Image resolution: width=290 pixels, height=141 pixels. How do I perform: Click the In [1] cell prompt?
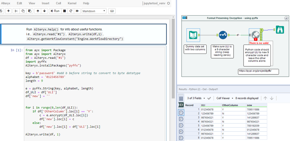point(17,50)
